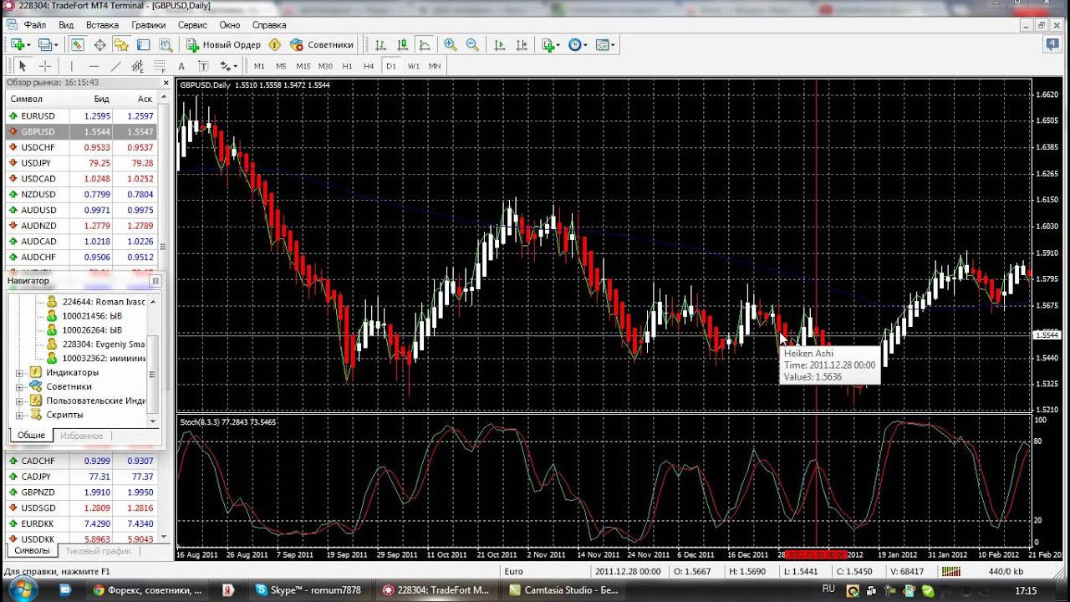
Task: Open Camtasia Studio from the taskbar
Action: click(x=563, y=590)
